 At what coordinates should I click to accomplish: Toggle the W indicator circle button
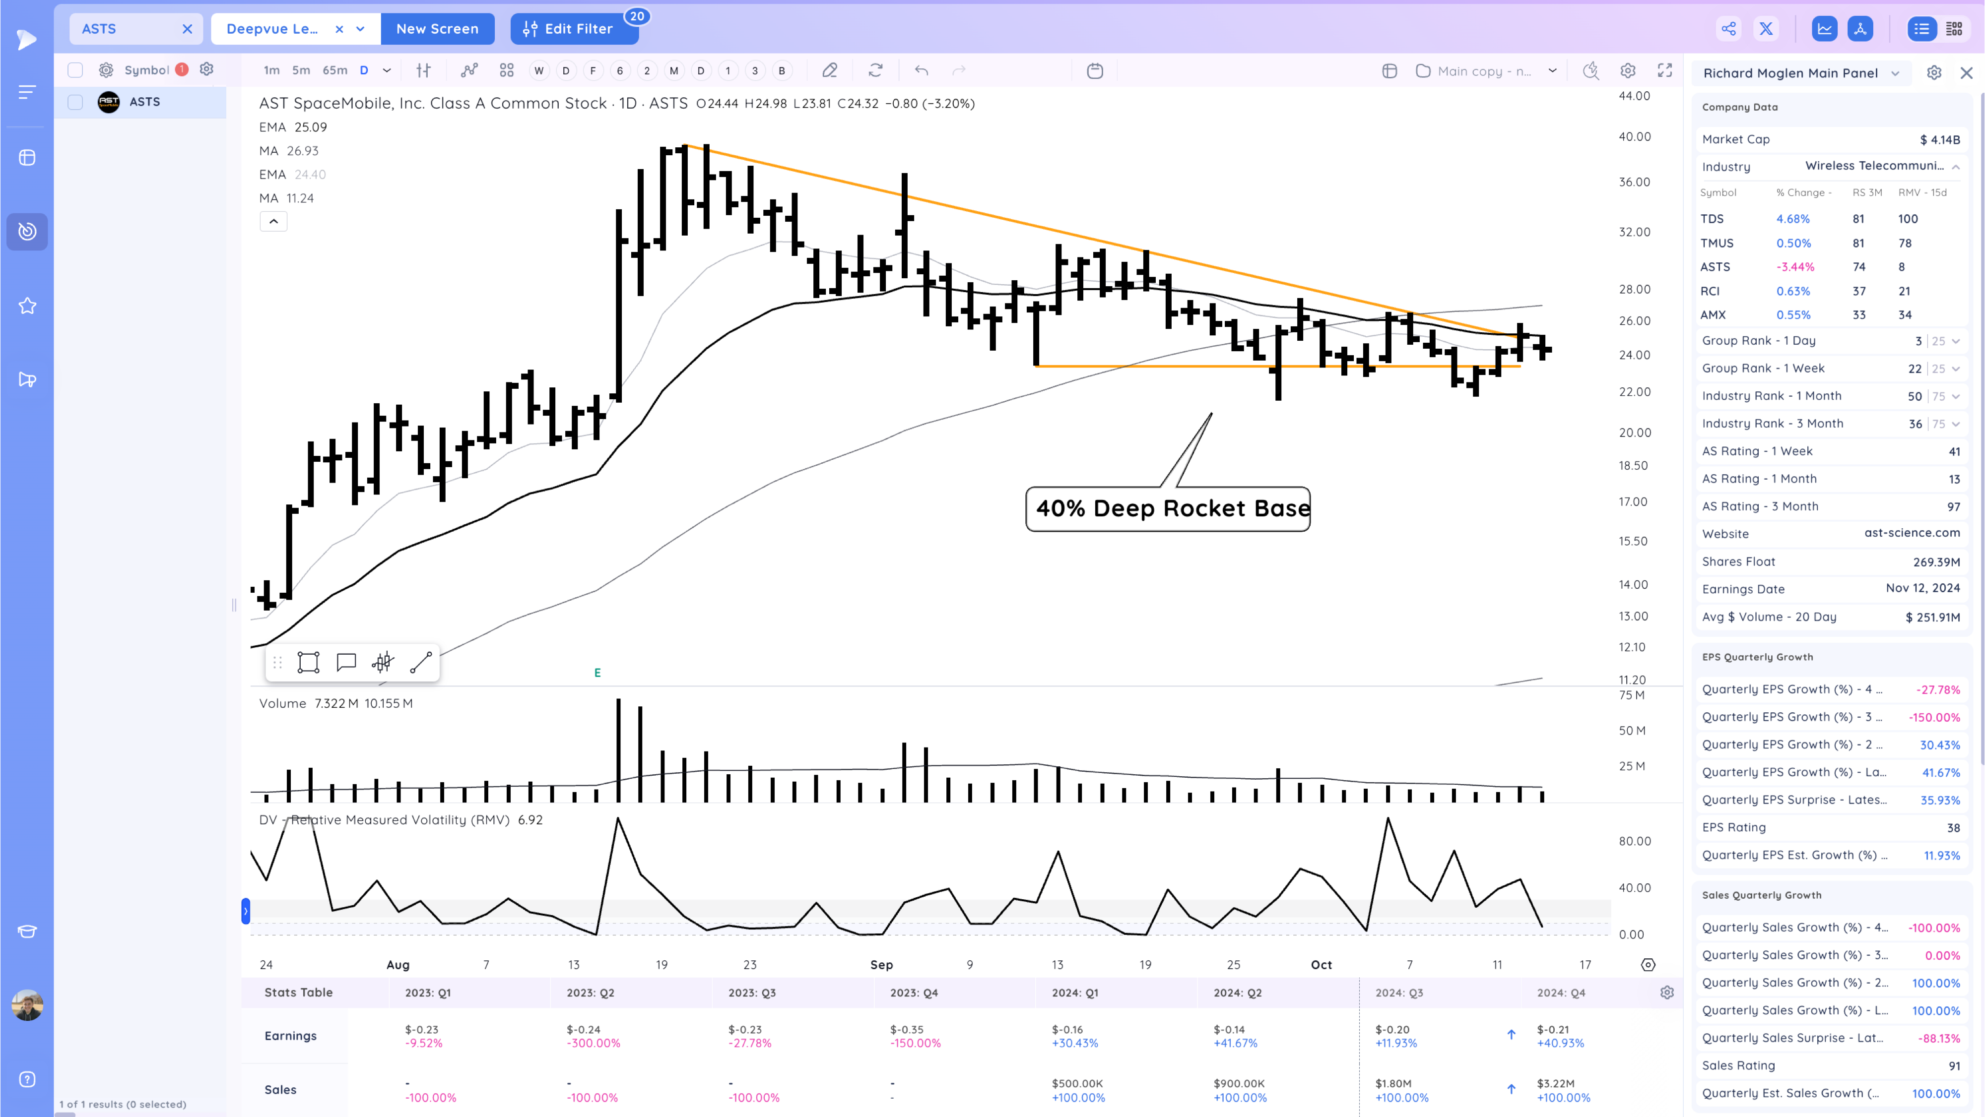538,71
